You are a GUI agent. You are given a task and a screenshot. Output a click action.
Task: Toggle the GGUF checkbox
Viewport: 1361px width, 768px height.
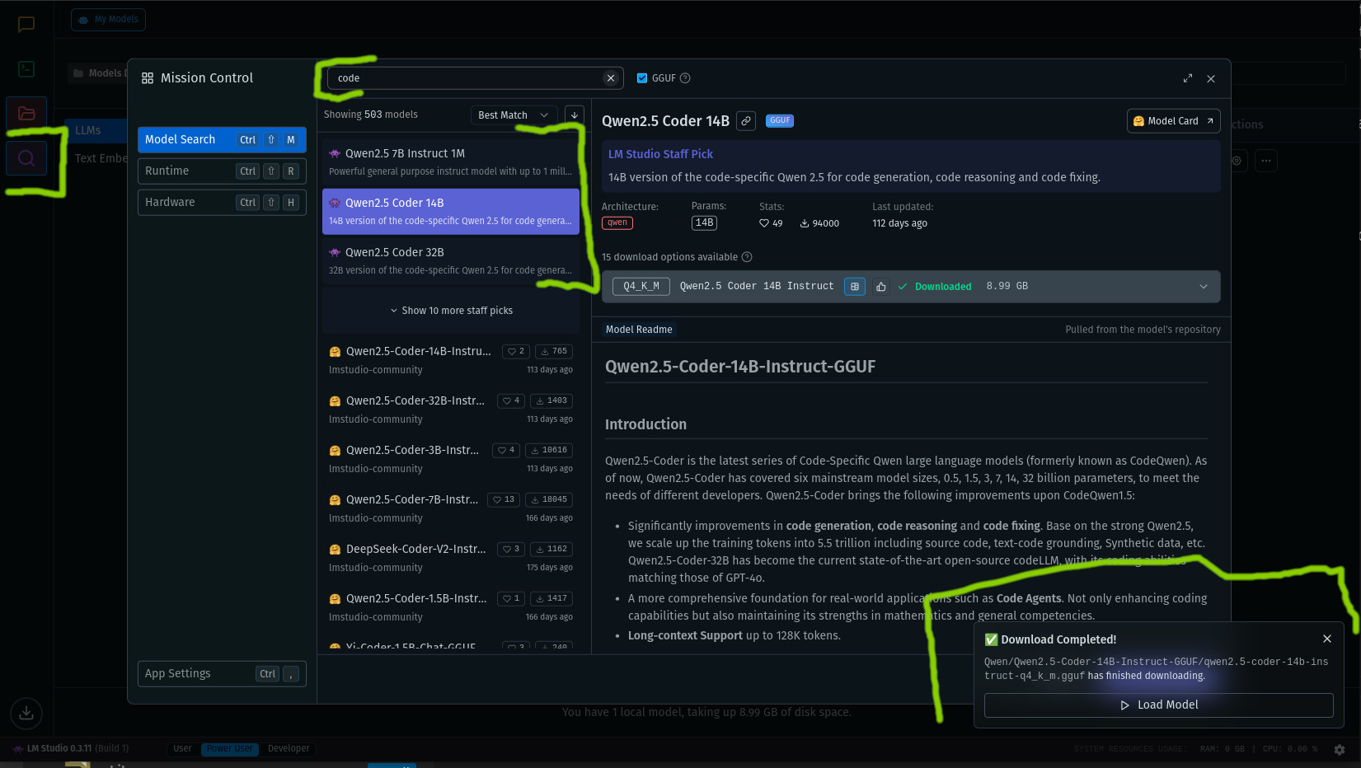pyautogui.click(x=642, y=78)
